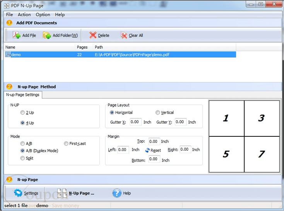Click the E:\A-PDF\PDF\Source path cell
Viewport: 284px width, 211px height.
coord(132,54)
